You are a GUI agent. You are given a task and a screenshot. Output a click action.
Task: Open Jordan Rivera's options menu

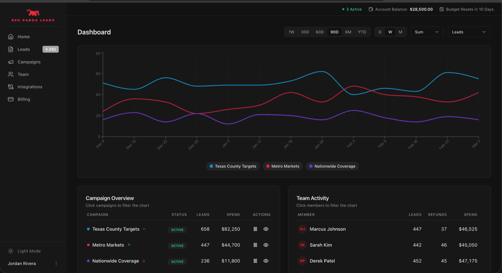[x=56, y=263]
